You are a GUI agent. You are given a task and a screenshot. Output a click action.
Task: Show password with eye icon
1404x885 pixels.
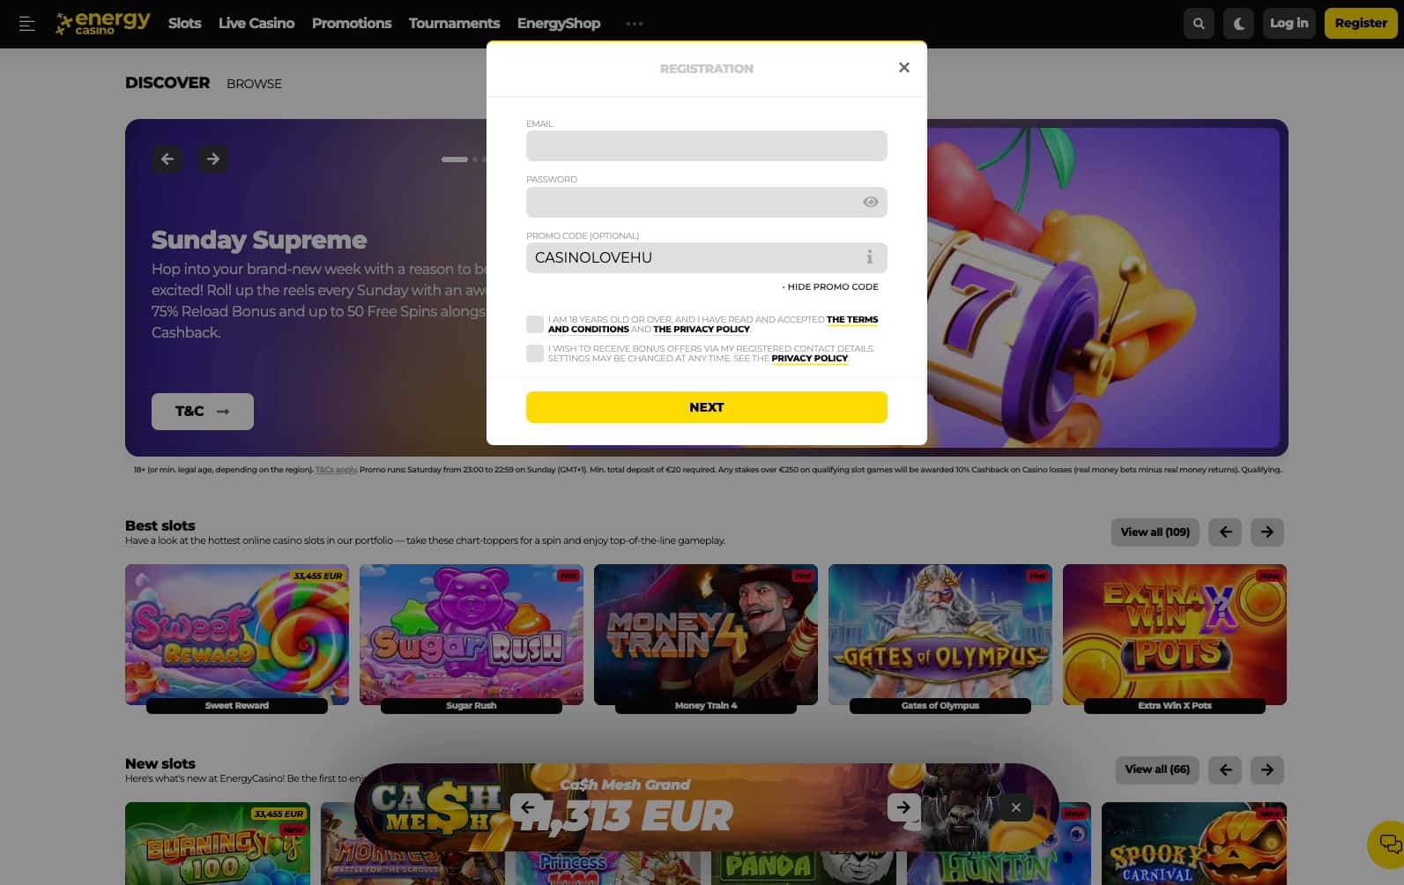[x=870, y=202]
